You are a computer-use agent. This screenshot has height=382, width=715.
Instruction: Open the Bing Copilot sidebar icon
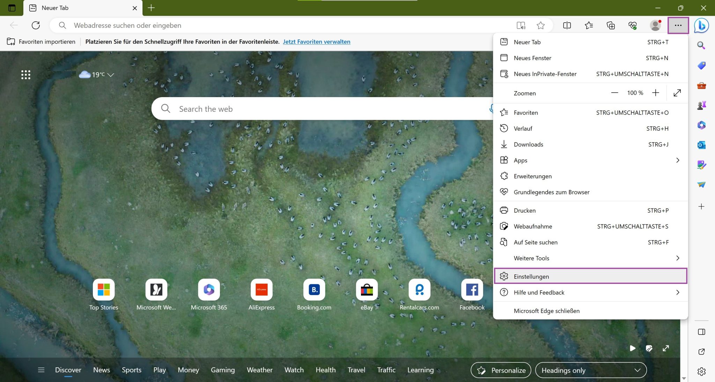coord(701,25)
